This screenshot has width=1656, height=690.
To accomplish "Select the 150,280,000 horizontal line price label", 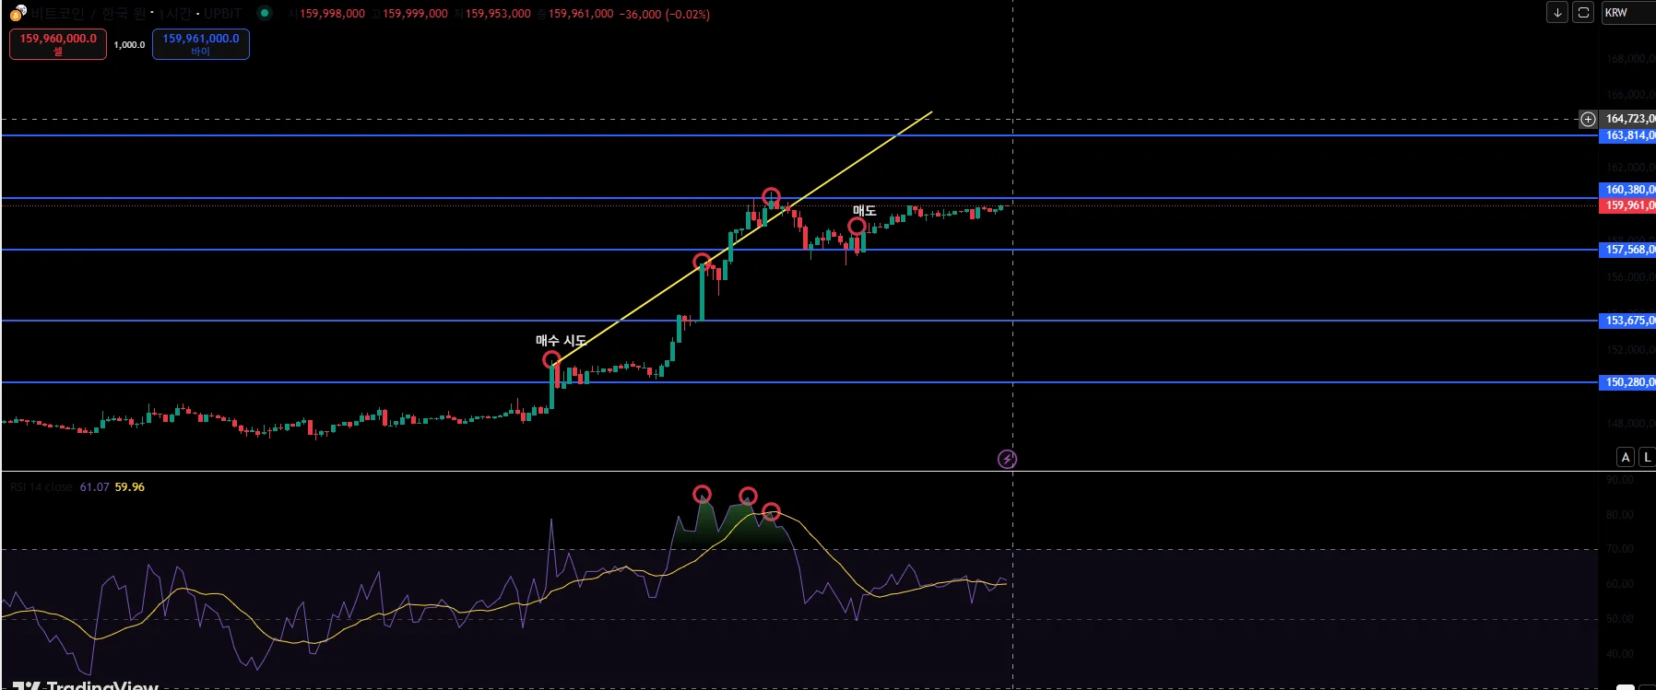I will (x=1627, y=382).
